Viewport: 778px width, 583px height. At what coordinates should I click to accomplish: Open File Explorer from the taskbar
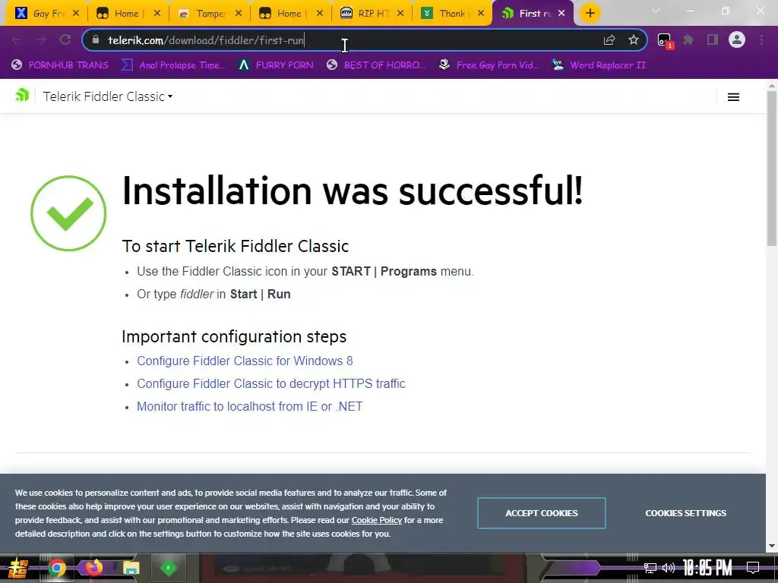tap(131, 568)
